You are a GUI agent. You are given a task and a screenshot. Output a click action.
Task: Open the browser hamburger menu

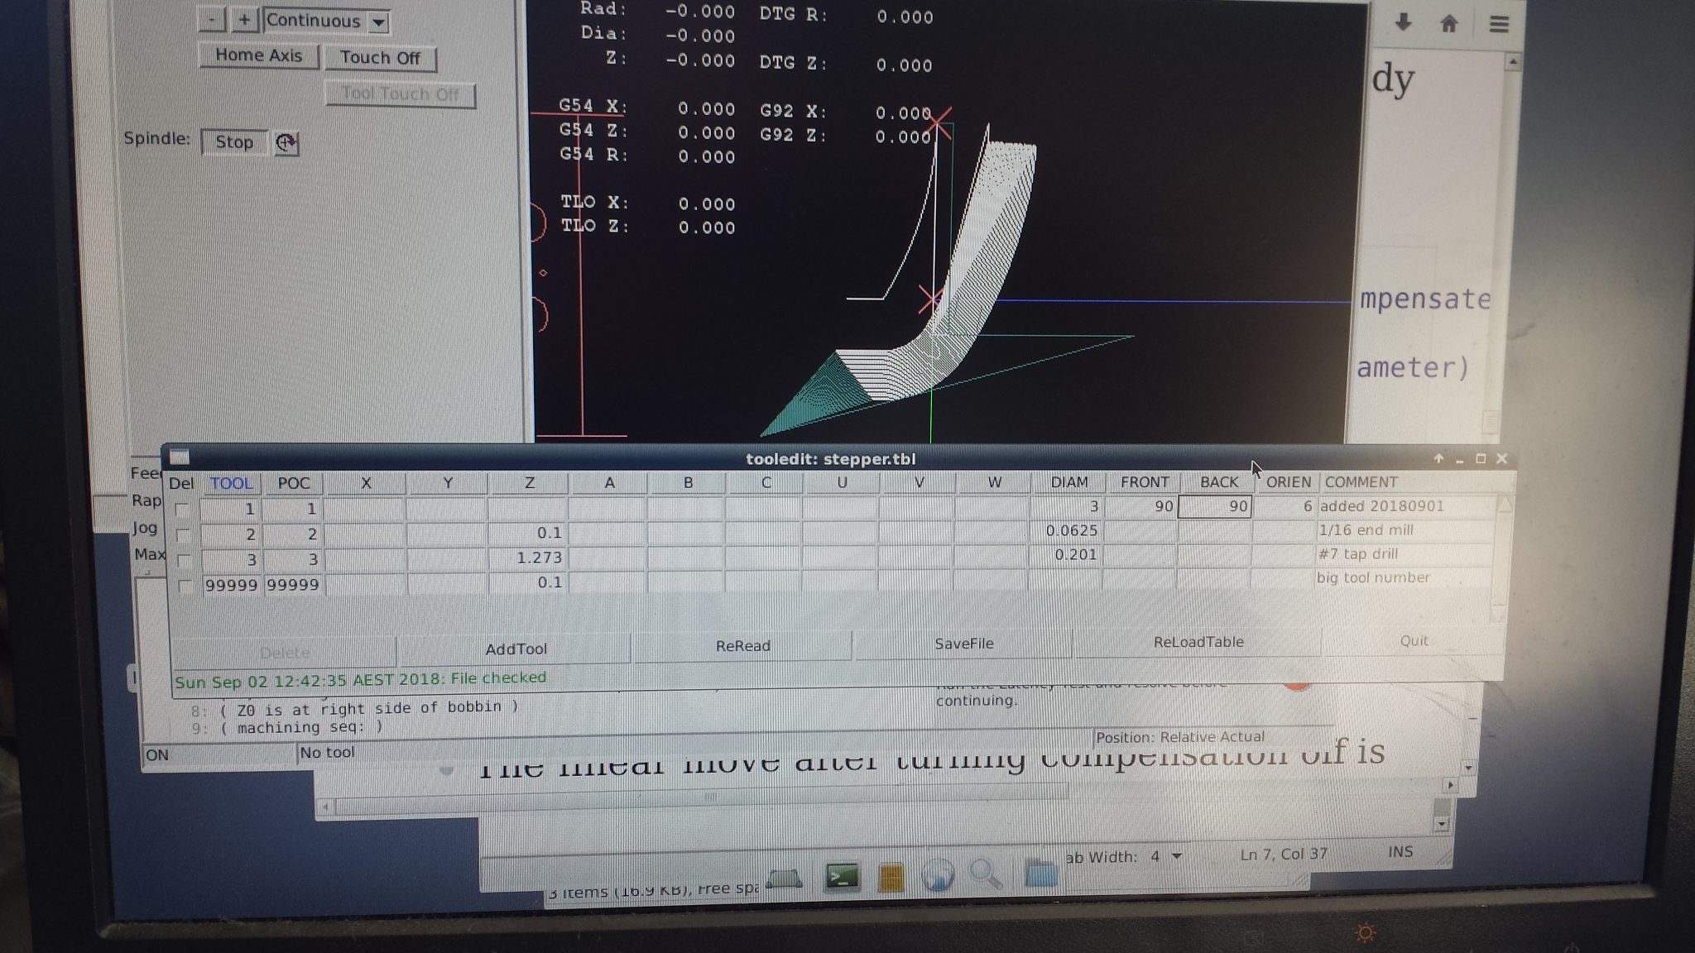coord(1498,24)
